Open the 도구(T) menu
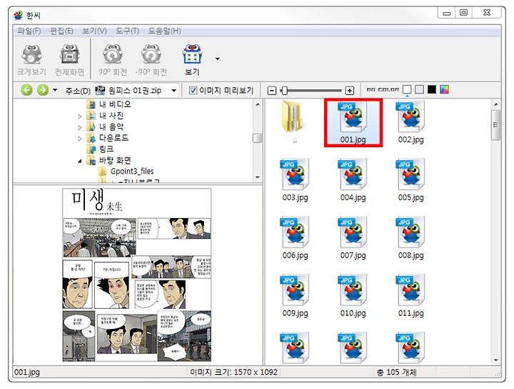Screen dimensions: 514x389 click(128, 31)
